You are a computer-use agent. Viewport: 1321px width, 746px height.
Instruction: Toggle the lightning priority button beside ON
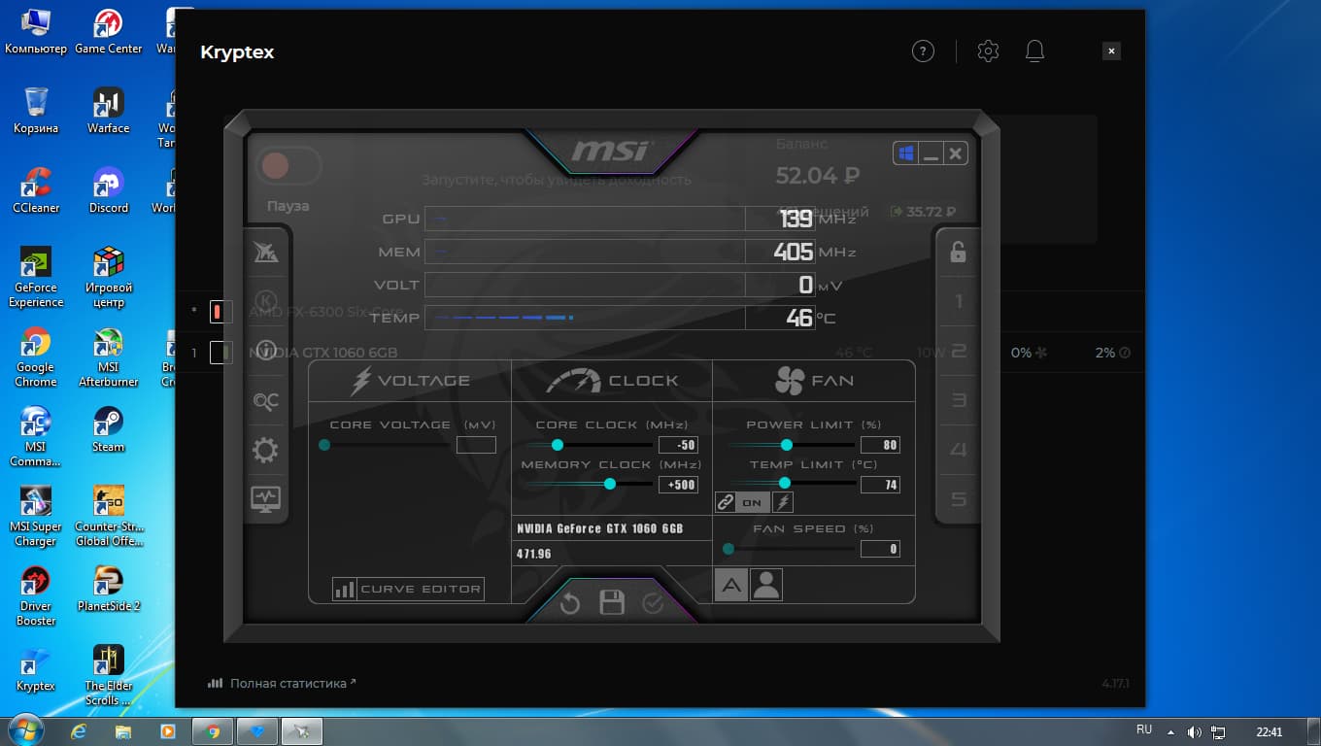[x=782, y=502]
